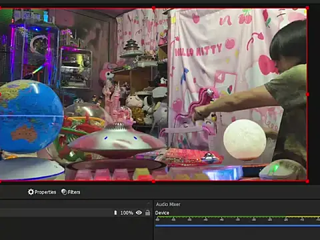This screenshot has width=320, height=240.
Task: Click the left-edge middle red handle
Action: tap(1, 95)
